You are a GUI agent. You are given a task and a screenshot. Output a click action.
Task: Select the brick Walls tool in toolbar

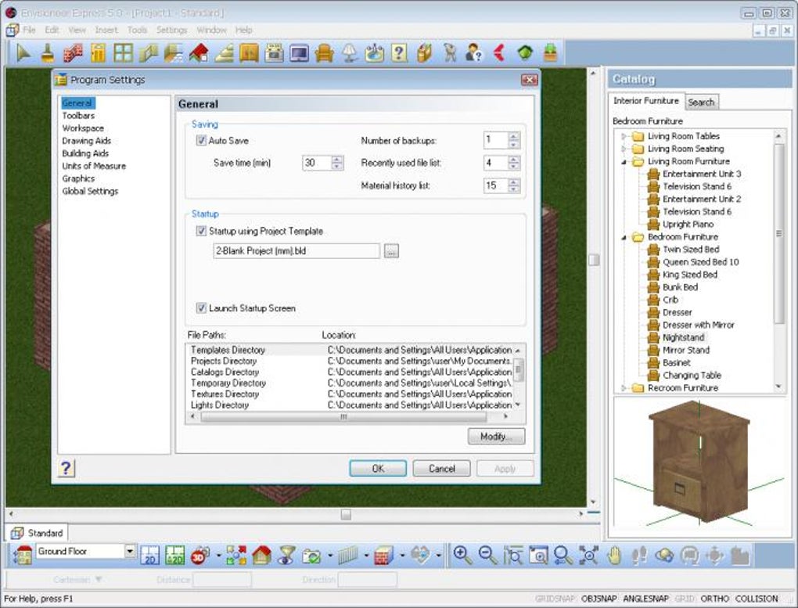[x=72, y=52]
